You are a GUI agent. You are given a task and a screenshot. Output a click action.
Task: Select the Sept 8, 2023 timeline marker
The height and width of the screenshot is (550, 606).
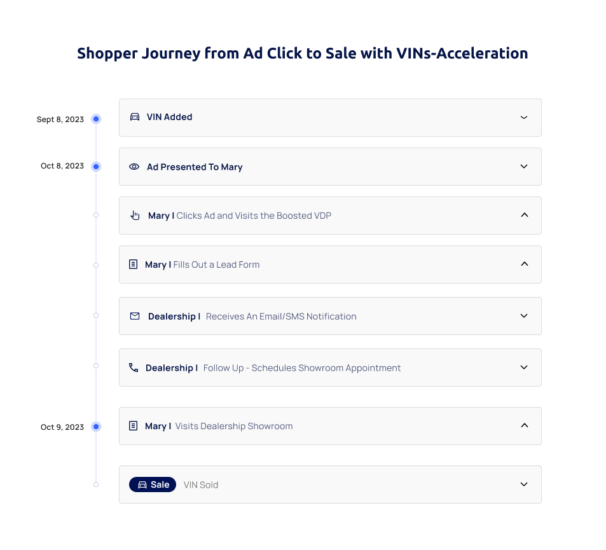96,119
